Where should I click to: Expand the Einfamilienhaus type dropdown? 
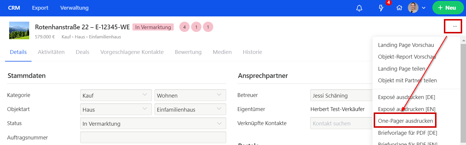point(190,110)
